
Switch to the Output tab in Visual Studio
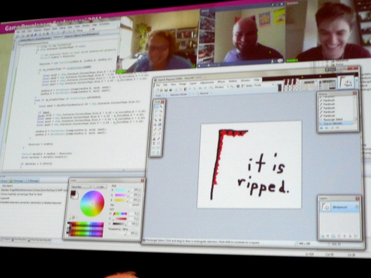pyautogui.click(x=6, y=239)
